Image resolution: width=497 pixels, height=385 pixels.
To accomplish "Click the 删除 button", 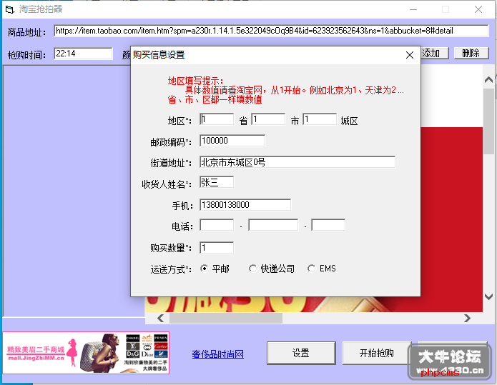I will coord(471,53).
